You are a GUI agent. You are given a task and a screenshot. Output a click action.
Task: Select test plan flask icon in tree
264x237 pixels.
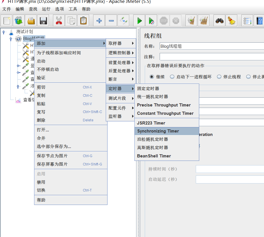[x=11, y=32]
